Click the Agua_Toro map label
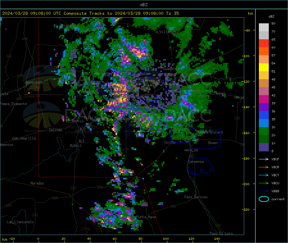 (x=34, y=82)
